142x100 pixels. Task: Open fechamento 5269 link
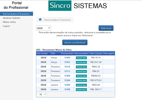67,85
